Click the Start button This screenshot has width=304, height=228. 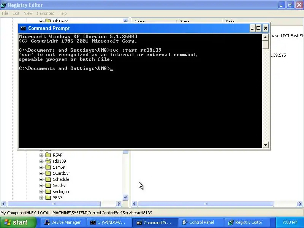click(18, 222)
